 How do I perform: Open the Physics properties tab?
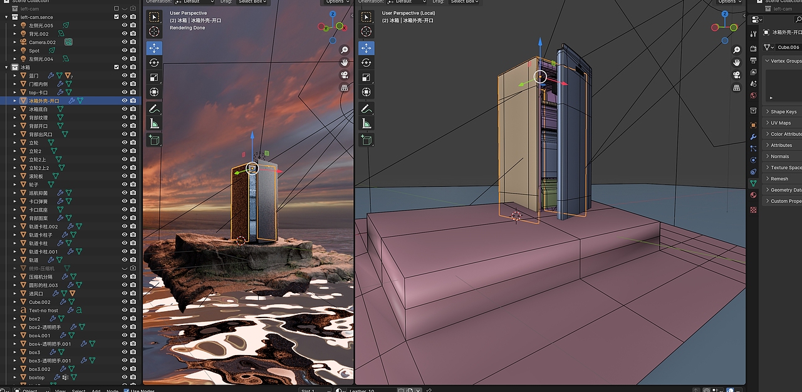[x=753, y=160]
